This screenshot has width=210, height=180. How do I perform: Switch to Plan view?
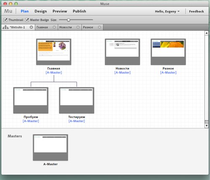point(25,11)
